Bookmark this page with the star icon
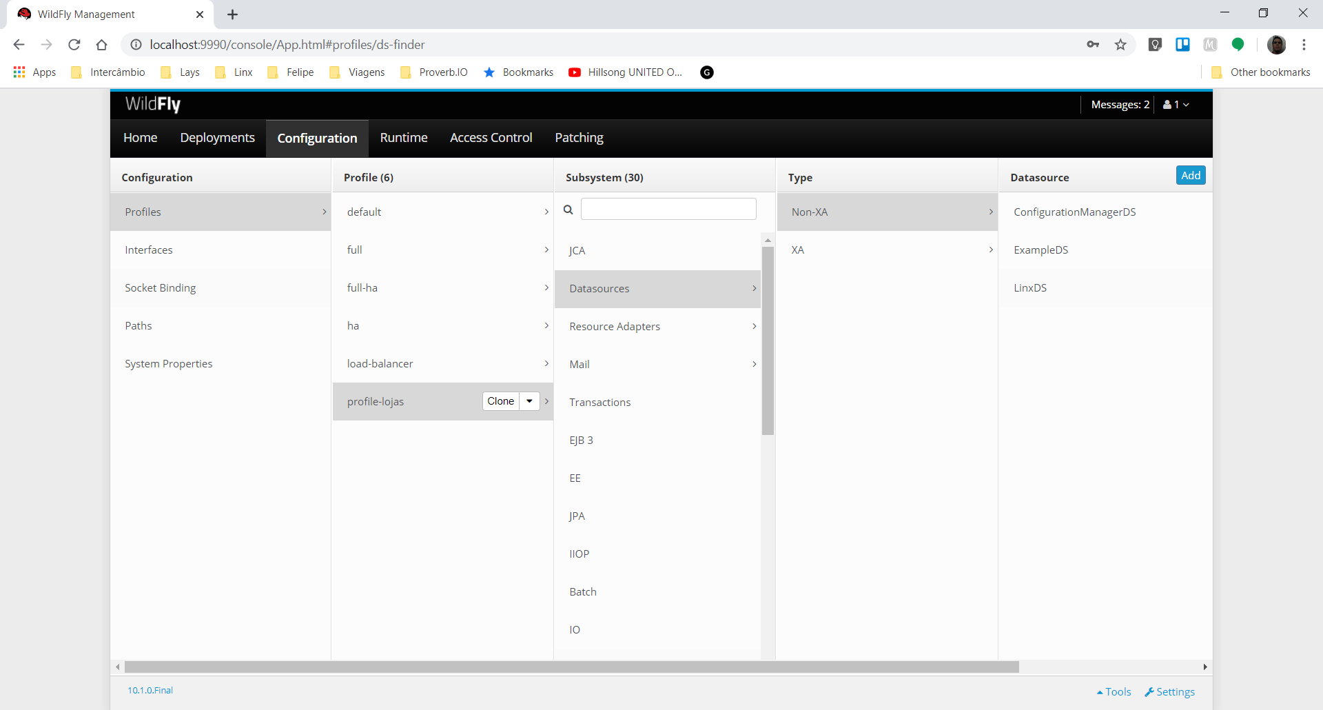The width and height of the screenshot is (1323, 710). point(1120,45)
